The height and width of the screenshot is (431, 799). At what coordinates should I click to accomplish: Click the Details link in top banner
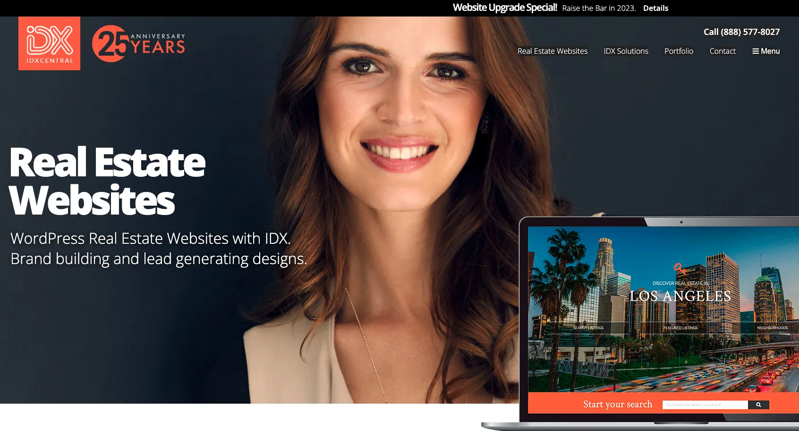click(x=655, y=8)
